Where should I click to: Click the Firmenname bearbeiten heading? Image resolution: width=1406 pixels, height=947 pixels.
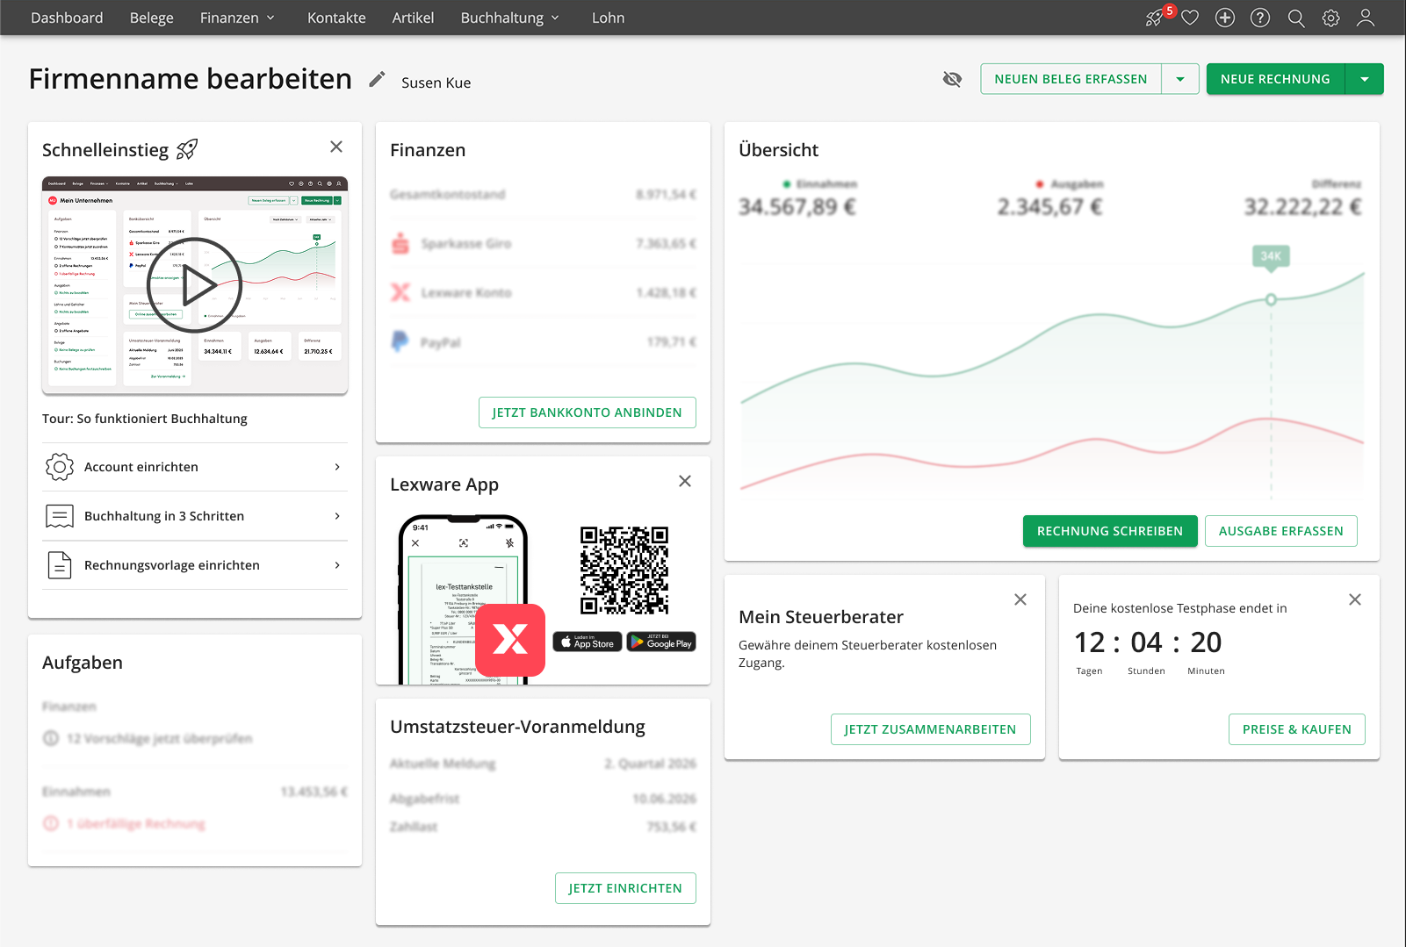pos(191,79)
